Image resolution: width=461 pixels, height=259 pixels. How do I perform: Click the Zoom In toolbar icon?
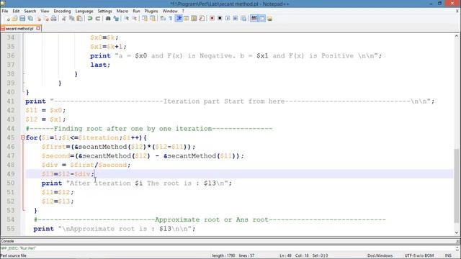(127, 19)
